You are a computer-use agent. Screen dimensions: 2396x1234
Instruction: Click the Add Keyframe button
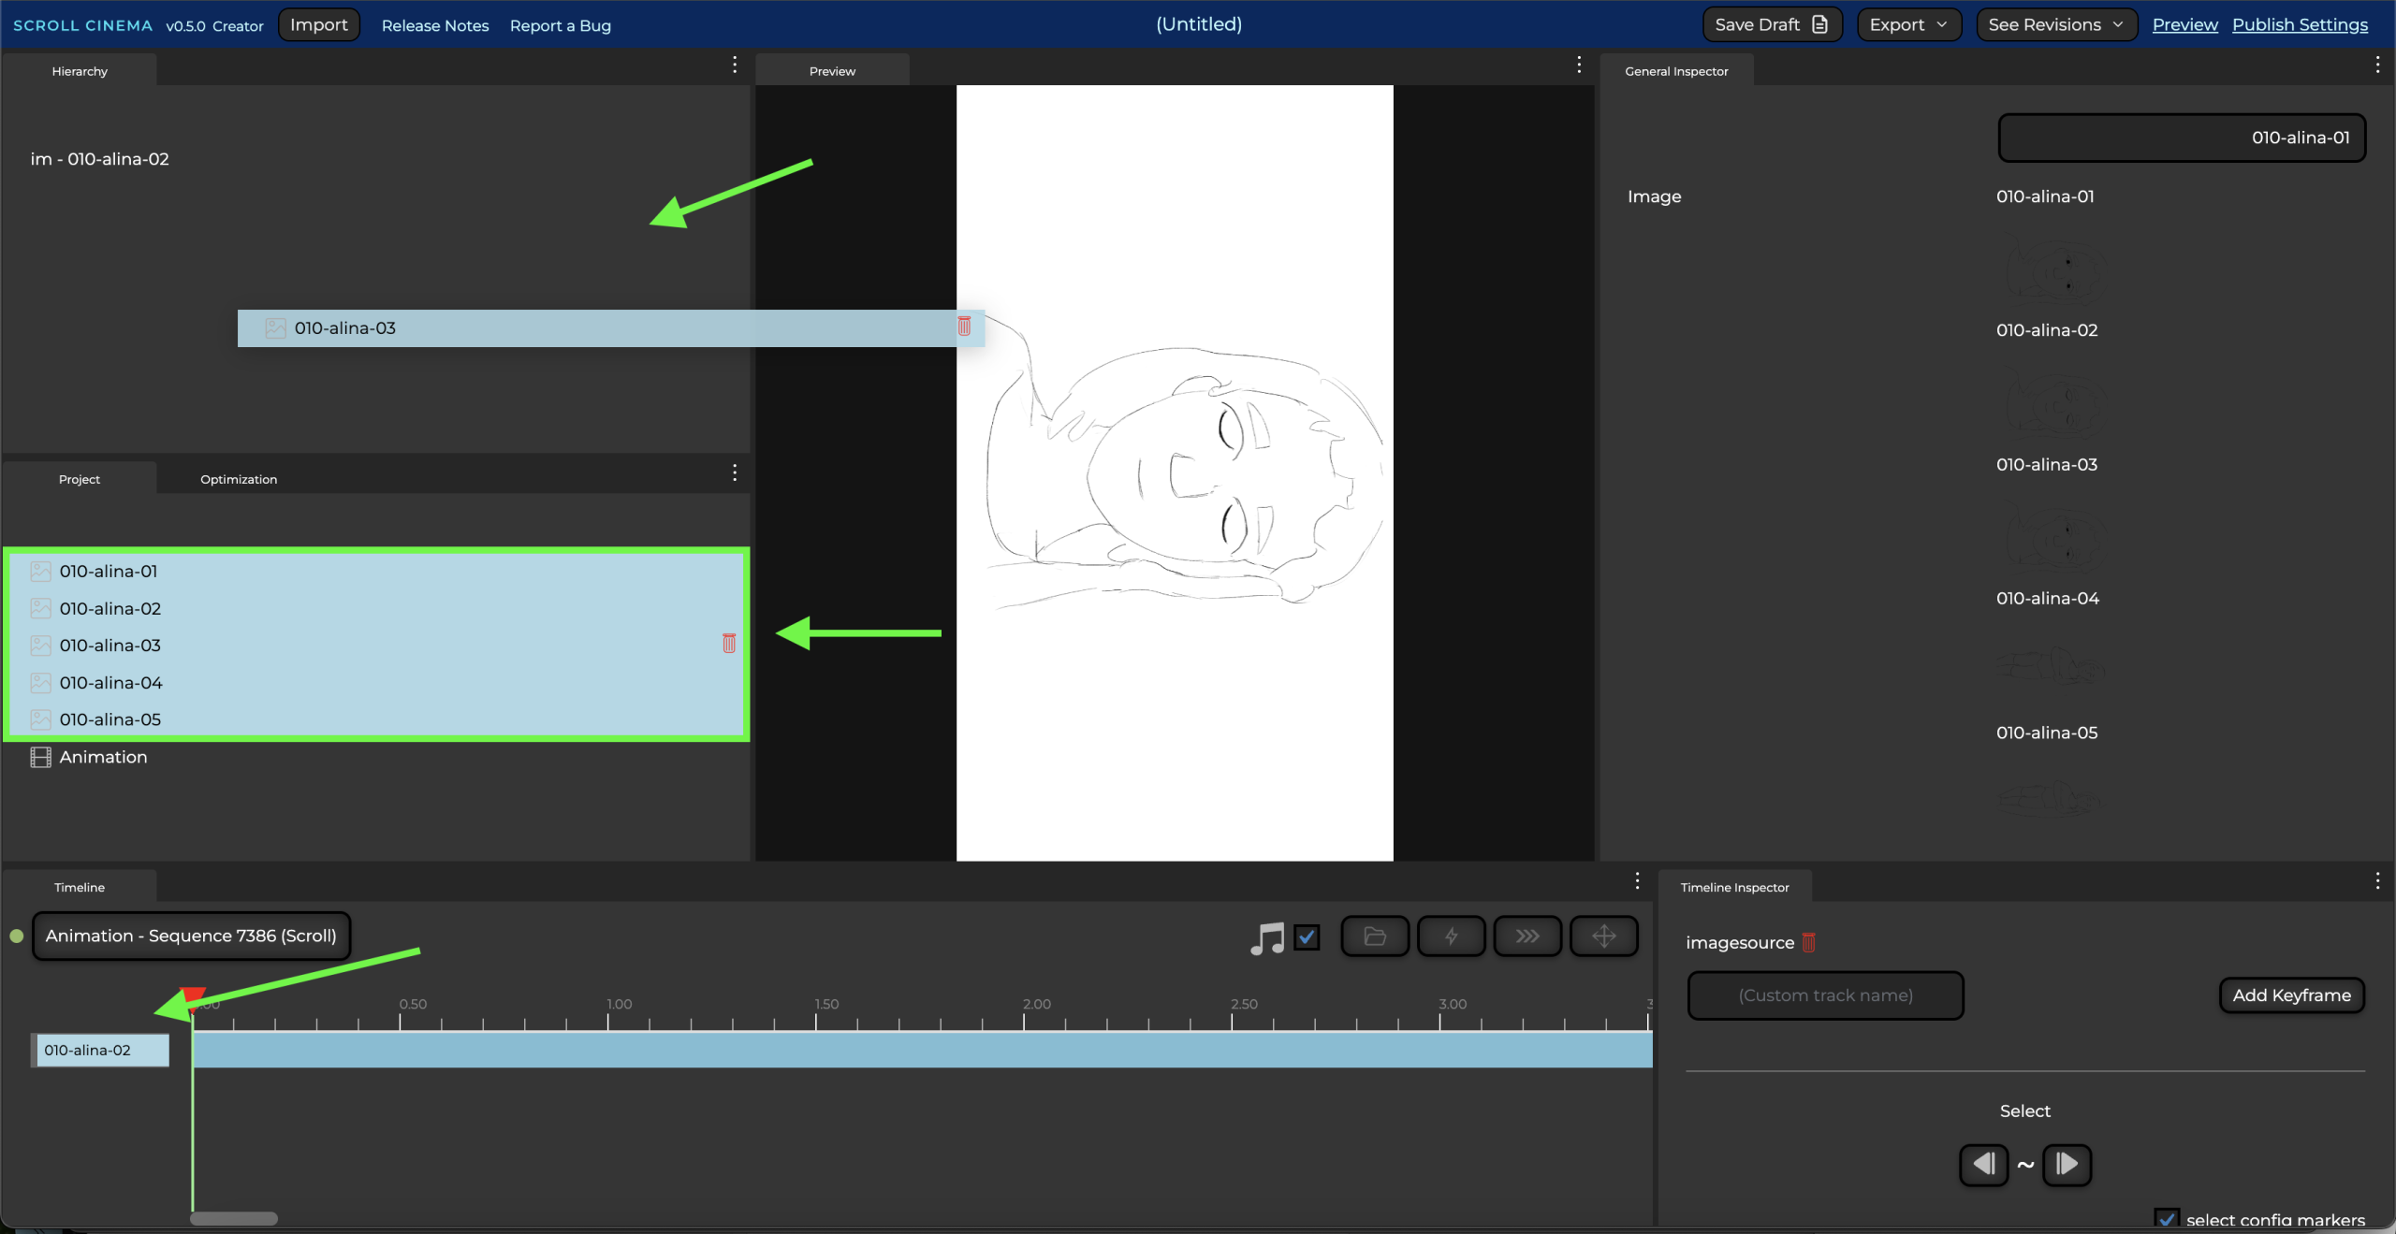point(2291,995)
